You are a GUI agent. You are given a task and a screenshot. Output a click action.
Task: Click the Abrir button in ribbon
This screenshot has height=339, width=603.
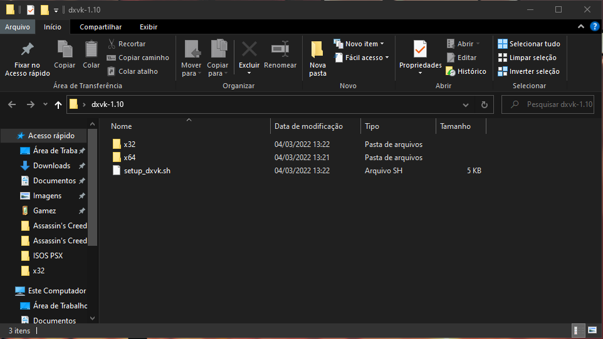[x=463, y=44]
